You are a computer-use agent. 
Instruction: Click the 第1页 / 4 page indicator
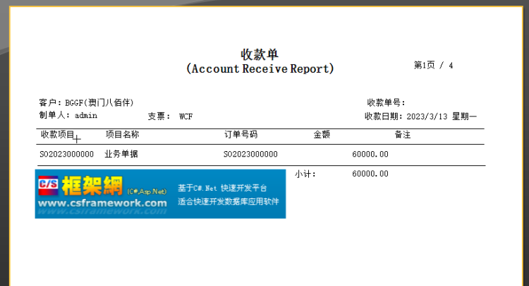(433, 65)
